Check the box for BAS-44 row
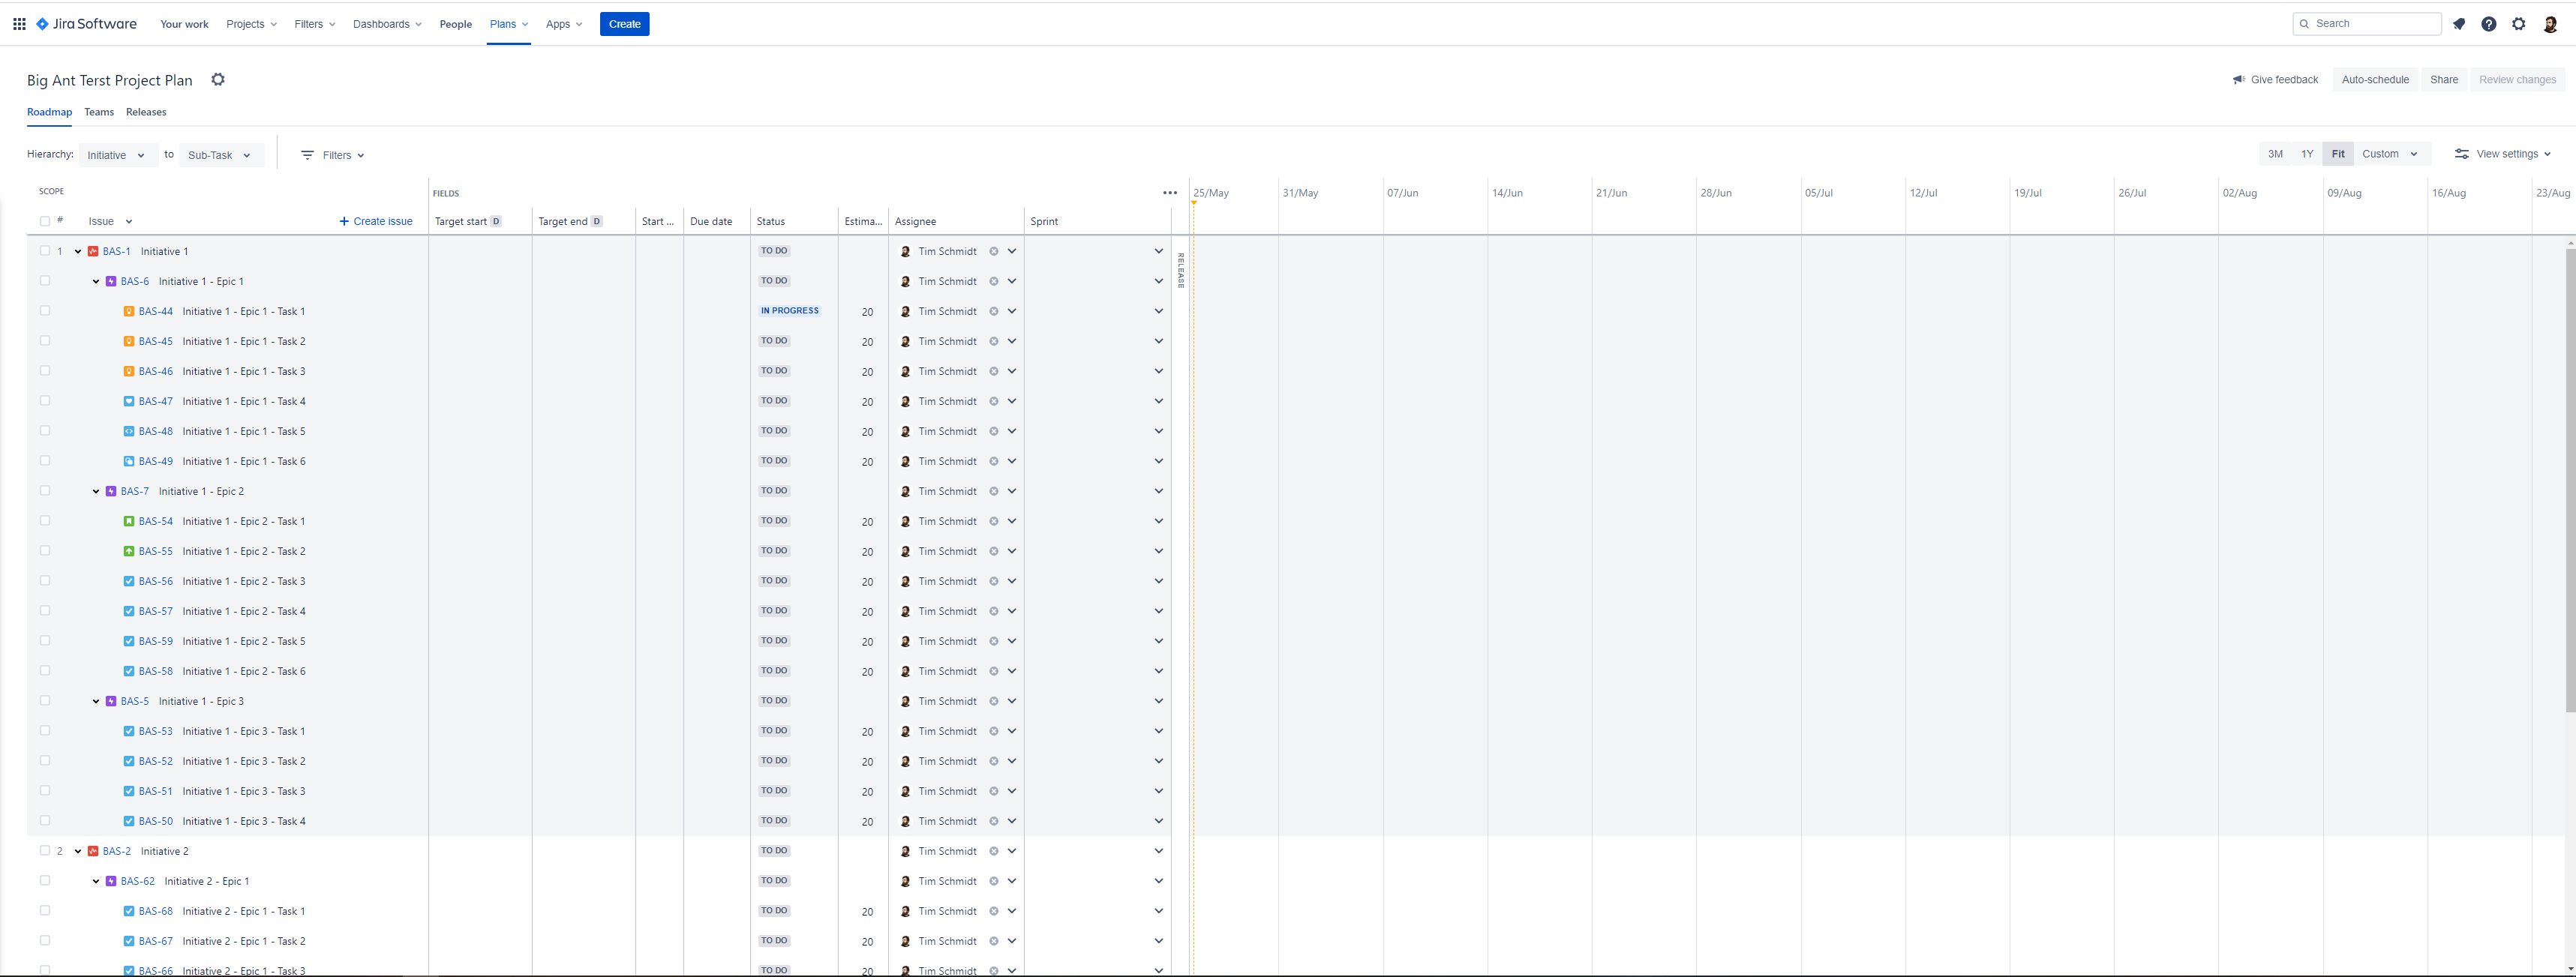The height and width of the screenshot is (977, 2576). (x=45, y=311)
